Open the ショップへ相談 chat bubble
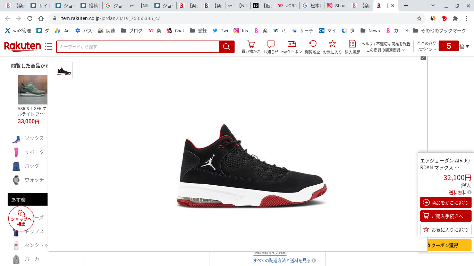 coord(21,219)
